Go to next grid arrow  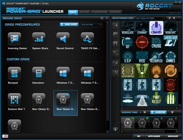click(x=174, y=18)
